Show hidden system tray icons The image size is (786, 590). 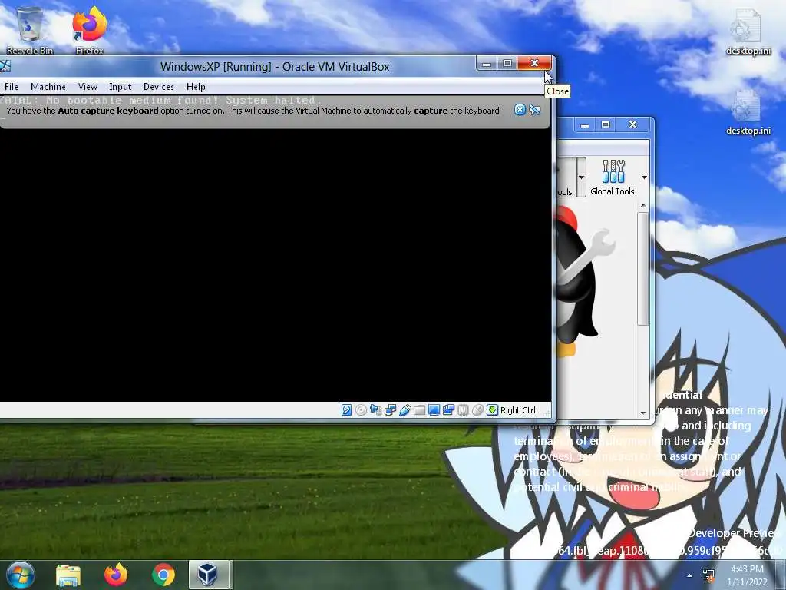click(x=690, y=575)
